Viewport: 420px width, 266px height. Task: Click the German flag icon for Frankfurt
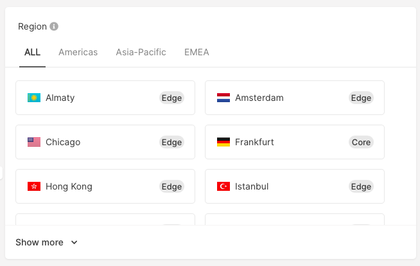[223, 142]
